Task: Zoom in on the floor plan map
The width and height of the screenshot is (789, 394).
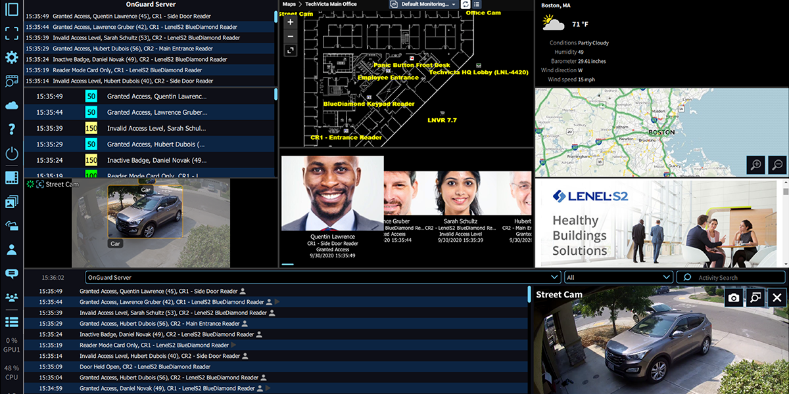Action: pyautogui.click(x=291, y=22)
